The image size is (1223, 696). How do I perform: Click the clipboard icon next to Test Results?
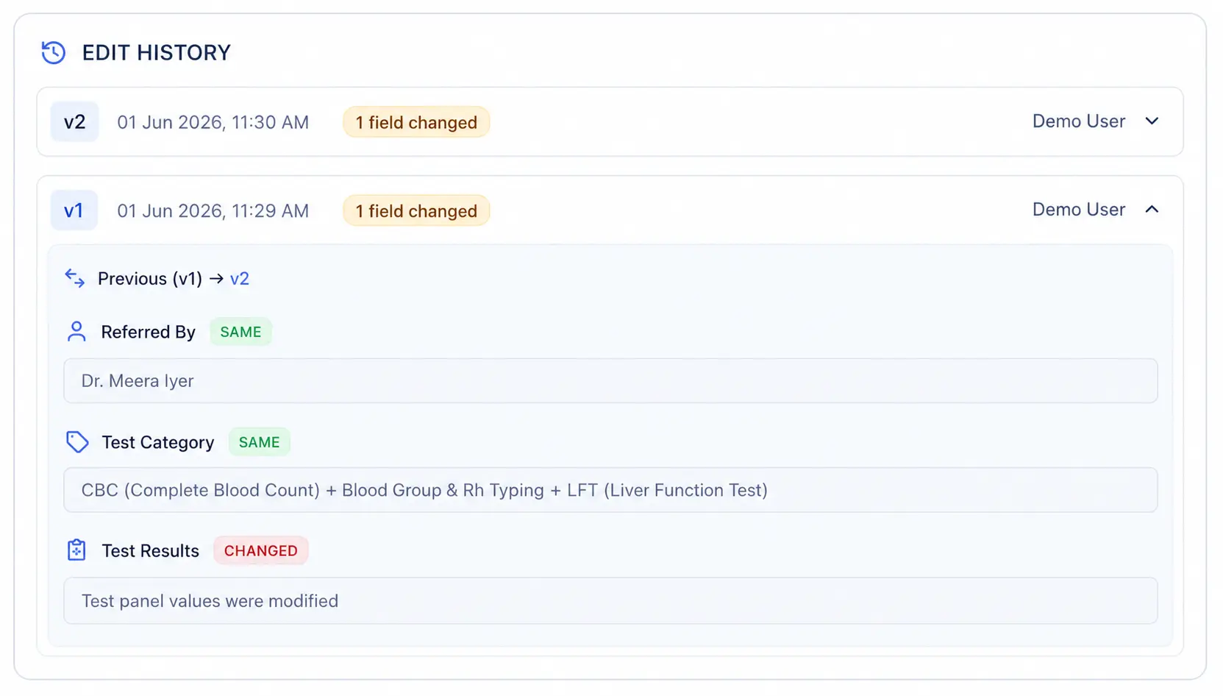[76, 550]
